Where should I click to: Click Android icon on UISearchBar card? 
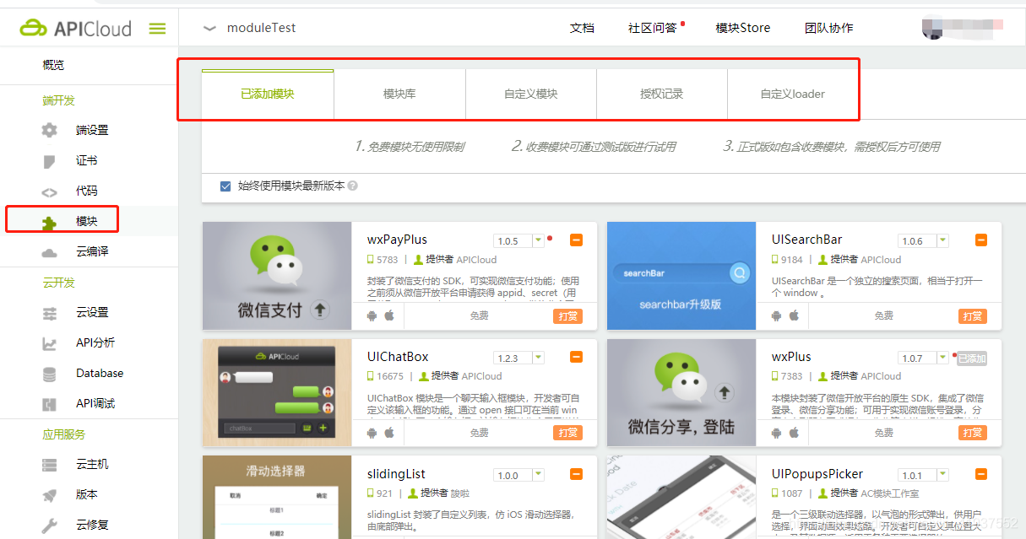coord(777,315)
